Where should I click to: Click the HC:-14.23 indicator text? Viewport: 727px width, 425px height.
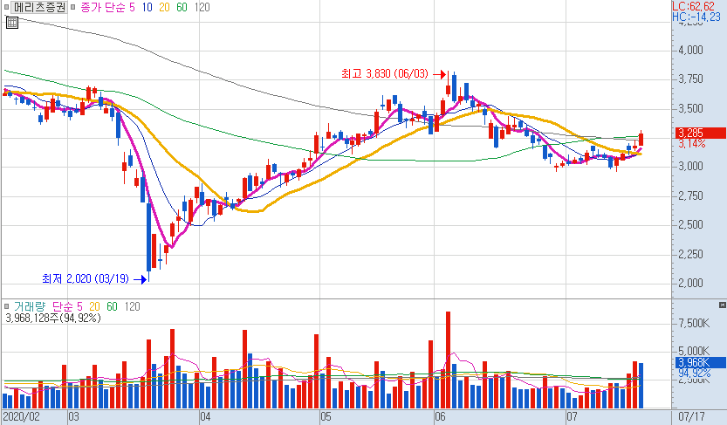696,17
